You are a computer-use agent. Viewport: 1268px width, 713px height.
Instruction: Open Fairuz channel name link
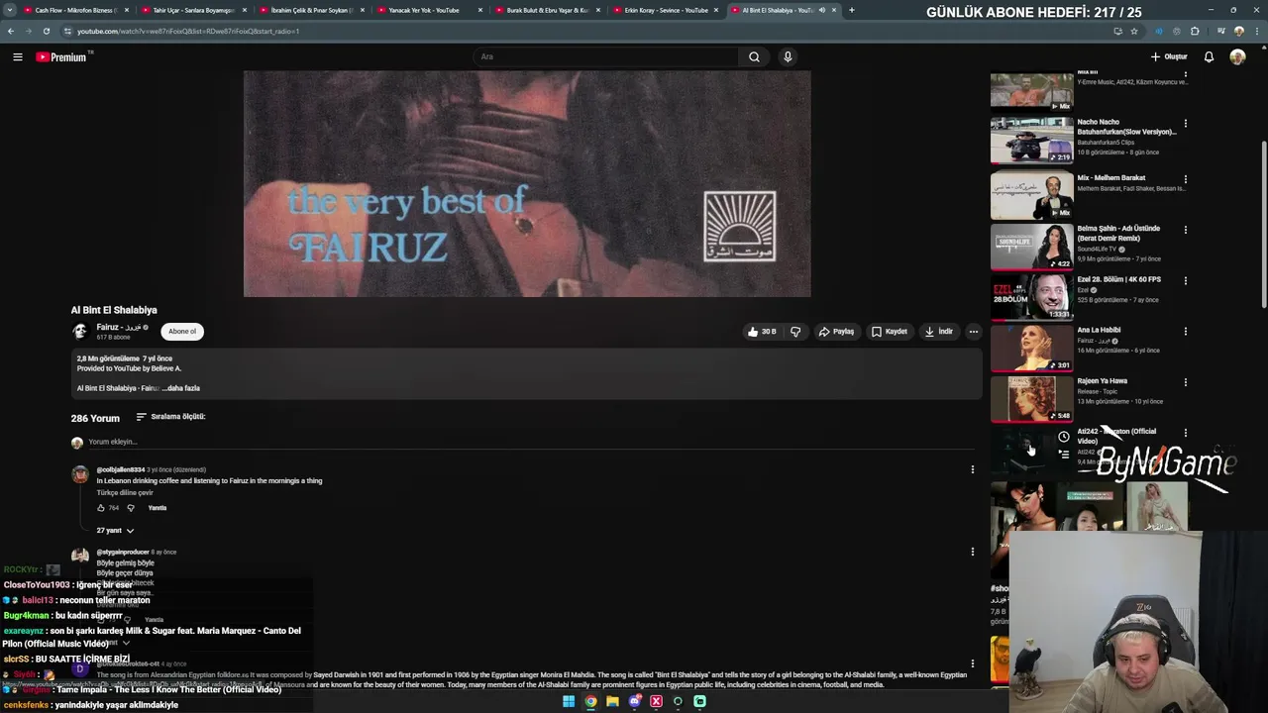118,327
